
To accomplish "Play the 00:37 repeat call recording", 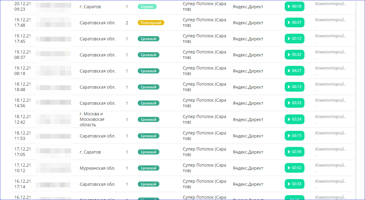I will [x=294, y=22].
